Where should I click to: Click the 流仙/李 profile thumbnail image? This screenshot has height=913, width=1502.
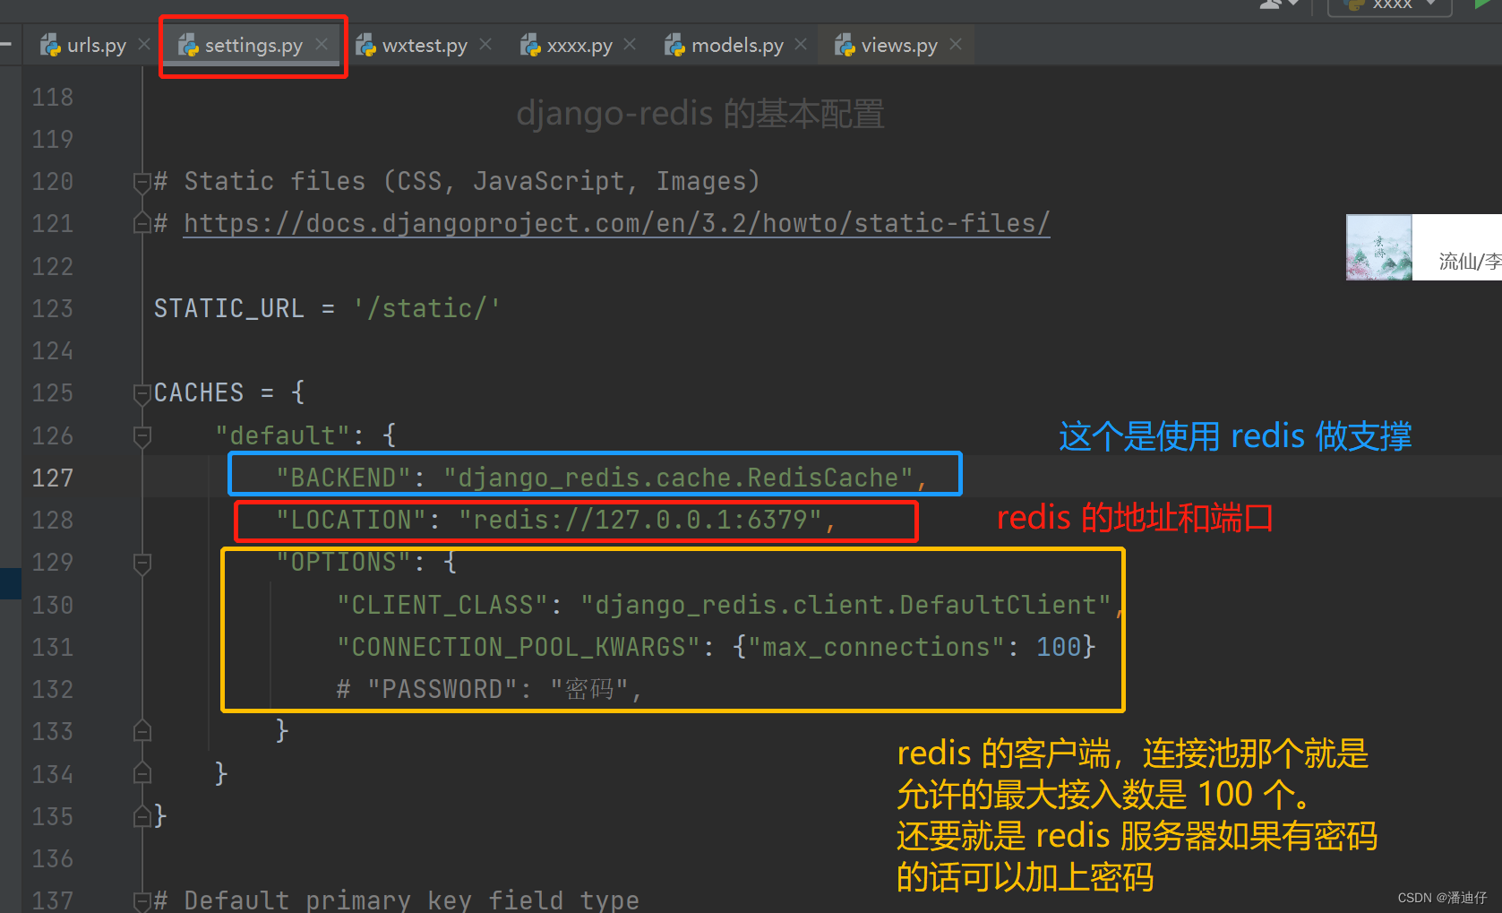click(1378, 247)
